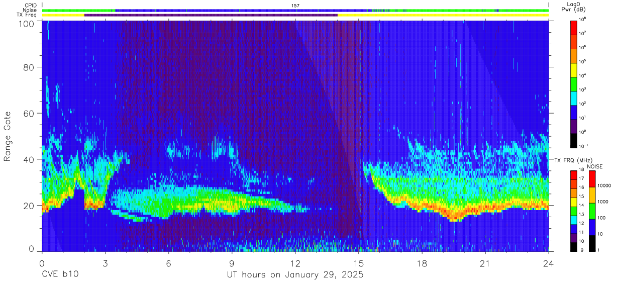Click the 60 tick on the Range Gate axis
Viewport: 617px width, 285px height.
29,114
